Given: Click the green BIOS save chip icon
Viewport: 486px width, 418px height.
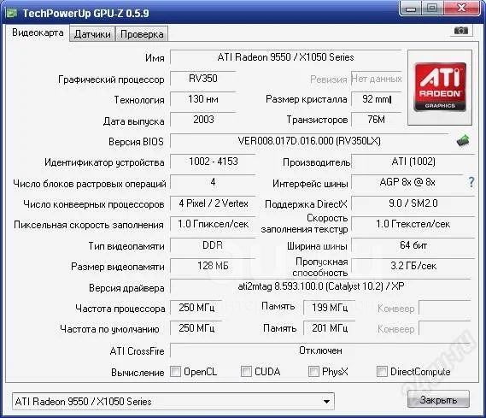Looking at the screenshot, I should (x=463, y=141).
